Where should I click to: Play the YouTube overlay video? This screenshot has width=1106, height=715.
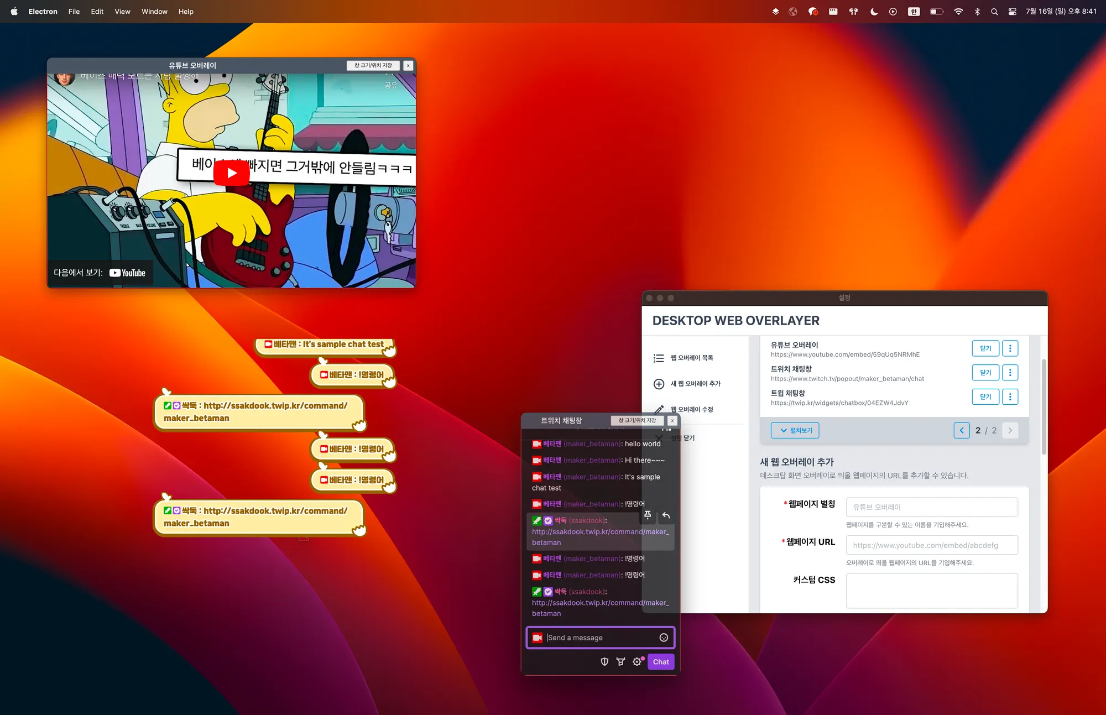click(x=231, y=173)
